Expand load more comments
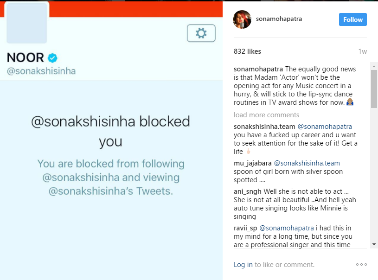The width and height of the screenshot is (378, 280). 266,115
